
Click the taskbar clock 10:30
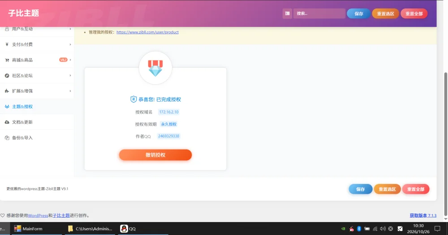[418, 226]
